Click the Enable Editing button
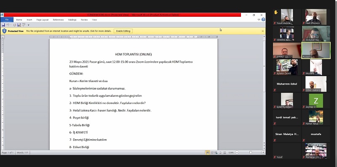Image resolution: width=337 pixels, height=167 pixels. click(x=123, y=31)
